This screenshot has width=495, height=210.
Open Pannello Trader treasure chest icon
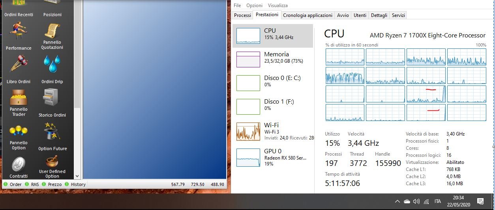coord(18,97)
